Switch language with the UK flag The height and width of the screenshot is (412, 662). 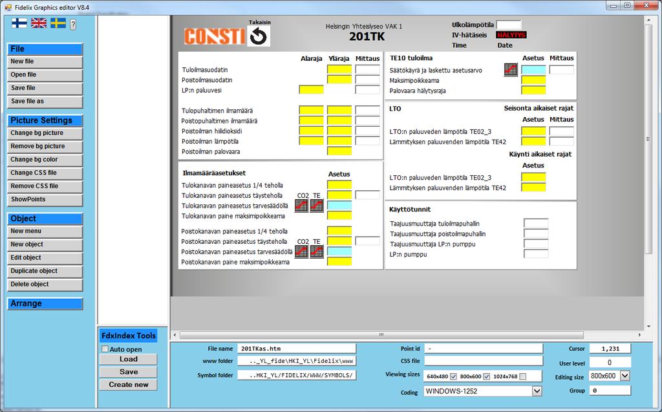tap(39, 23)
